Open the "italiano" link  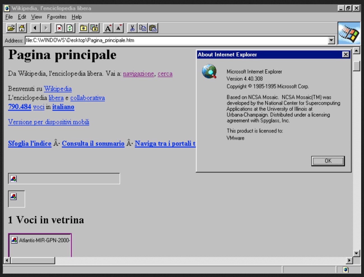(x=63, y=107)
